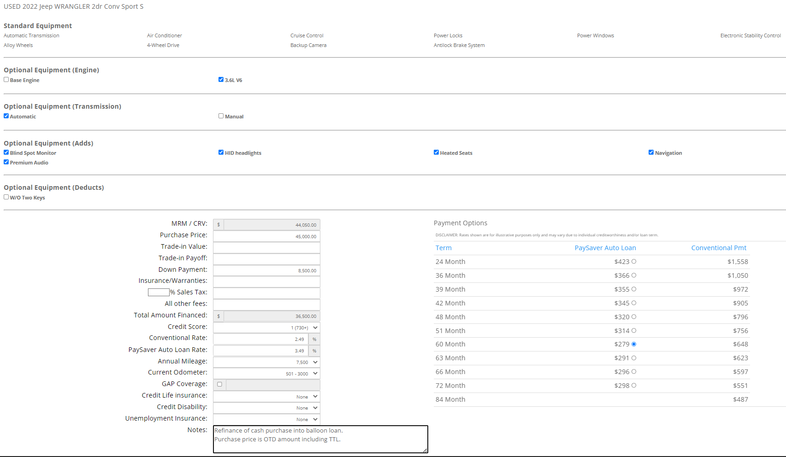Click the Down Payment field
The height and width of the screenshot is (457, 786).
(x=266, y=270)
